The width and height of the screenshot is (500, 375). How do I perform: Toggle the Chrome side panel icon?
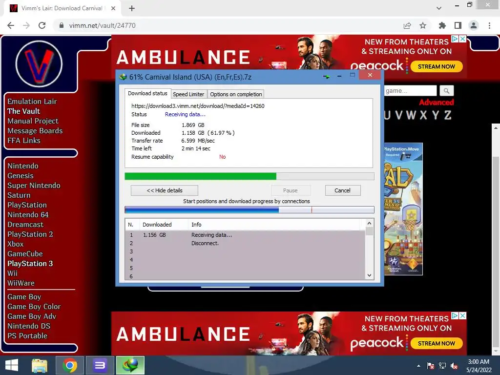point(458,25)
